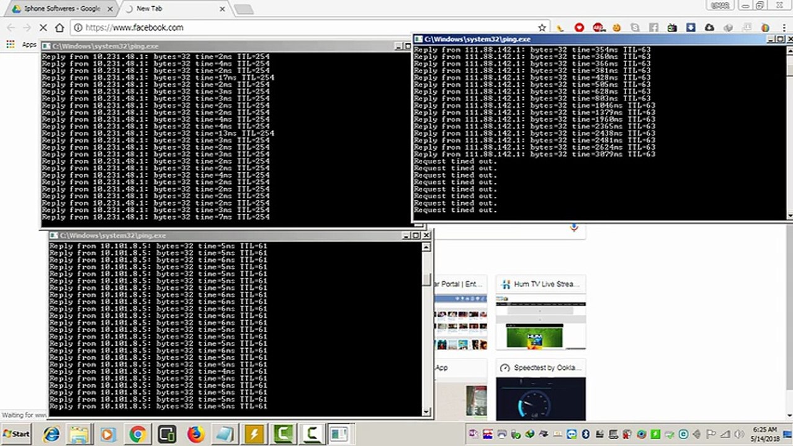Click scroll-down arrow in 10.101.8.5 ping window
This screenshot has height=446, width=793.
pyautogui.click(x=426, y=411)
